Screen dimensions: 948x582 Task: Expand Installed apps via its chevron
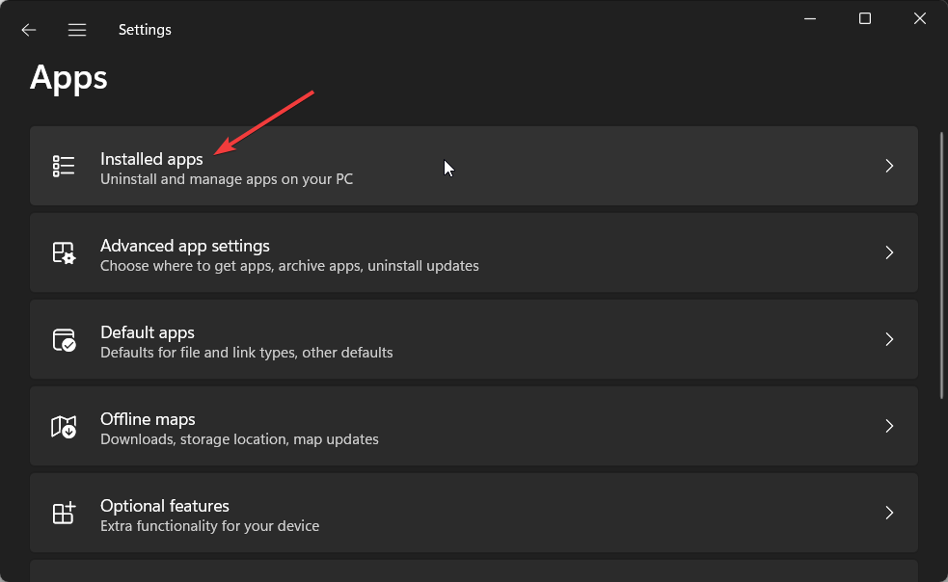[889, 166]
